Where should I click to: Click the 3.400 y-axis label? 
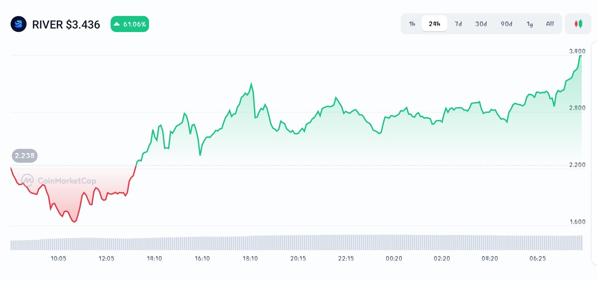[x=577, y=51]
